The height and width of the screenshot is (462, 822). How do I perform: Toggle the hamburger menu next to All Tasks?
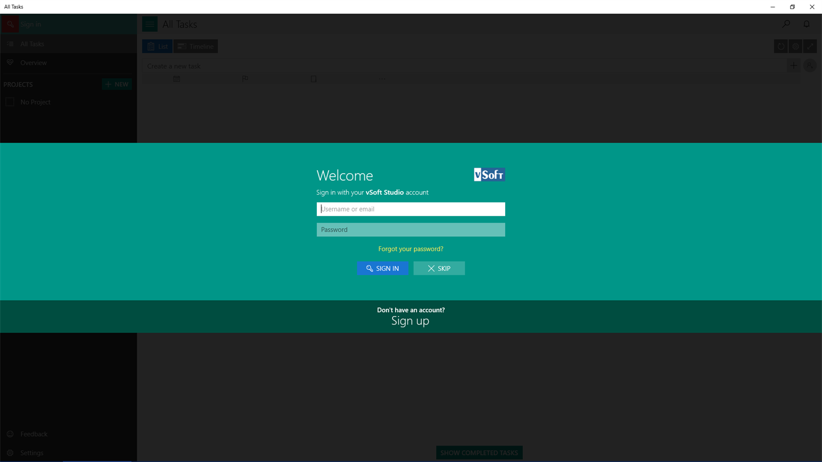[150, 25]
